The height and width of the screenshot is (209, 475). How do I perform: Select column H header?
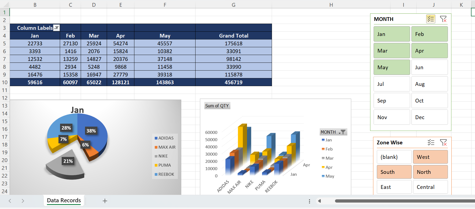pyautogui.click(x=331, y=5)
